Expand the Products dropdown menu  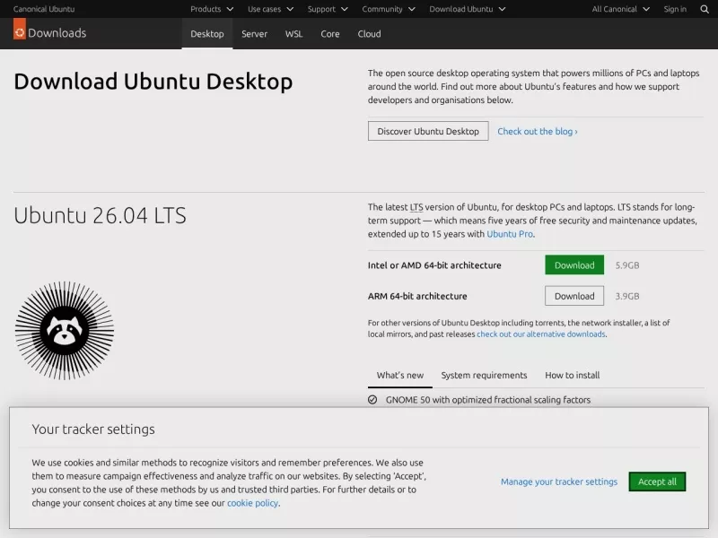tap(212, 9)
